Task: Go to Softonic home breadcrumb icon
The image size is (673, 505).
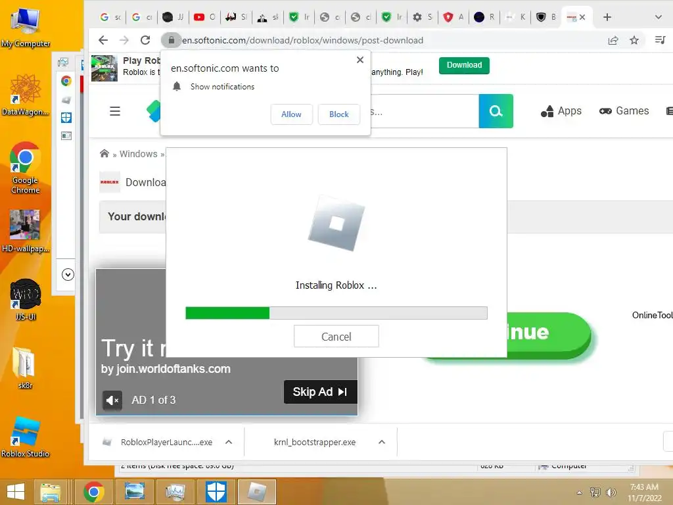Action: click(104, 153)
